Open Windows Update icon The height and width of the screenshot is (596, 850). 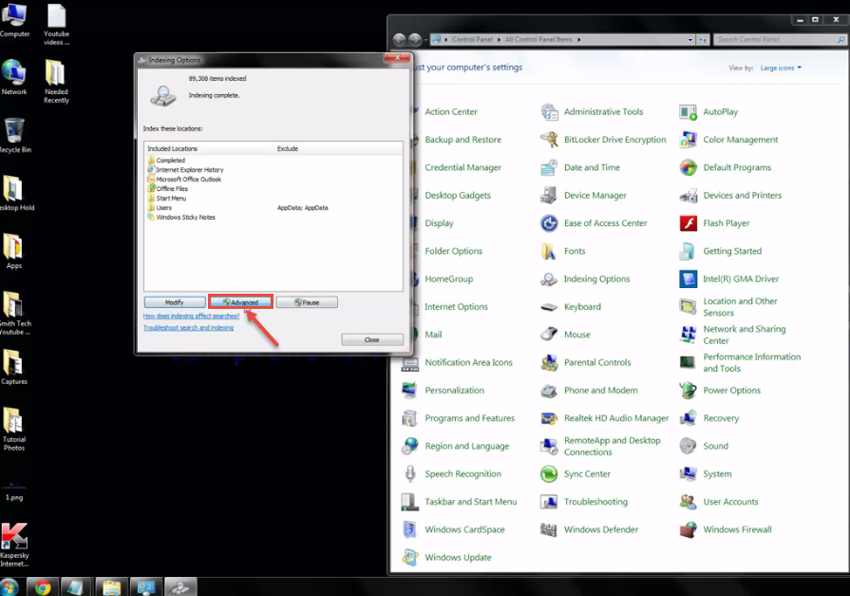coord(410,557)
